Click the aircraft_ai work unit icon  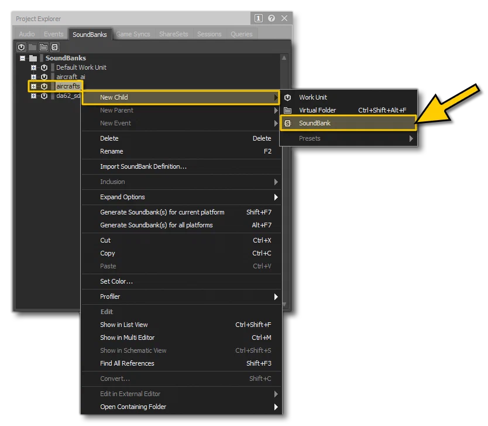pyautogui.click(x=44, y=77)
